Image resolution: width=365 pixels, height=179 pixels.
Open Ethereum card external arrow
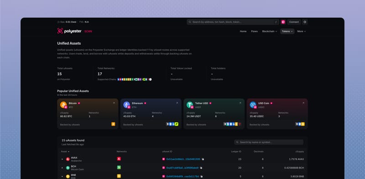[177, 103]
